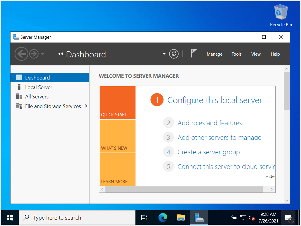The width and height of the screenshot is (301, 226).
Task: Hide the welcome tile
Action: point(269,176)
